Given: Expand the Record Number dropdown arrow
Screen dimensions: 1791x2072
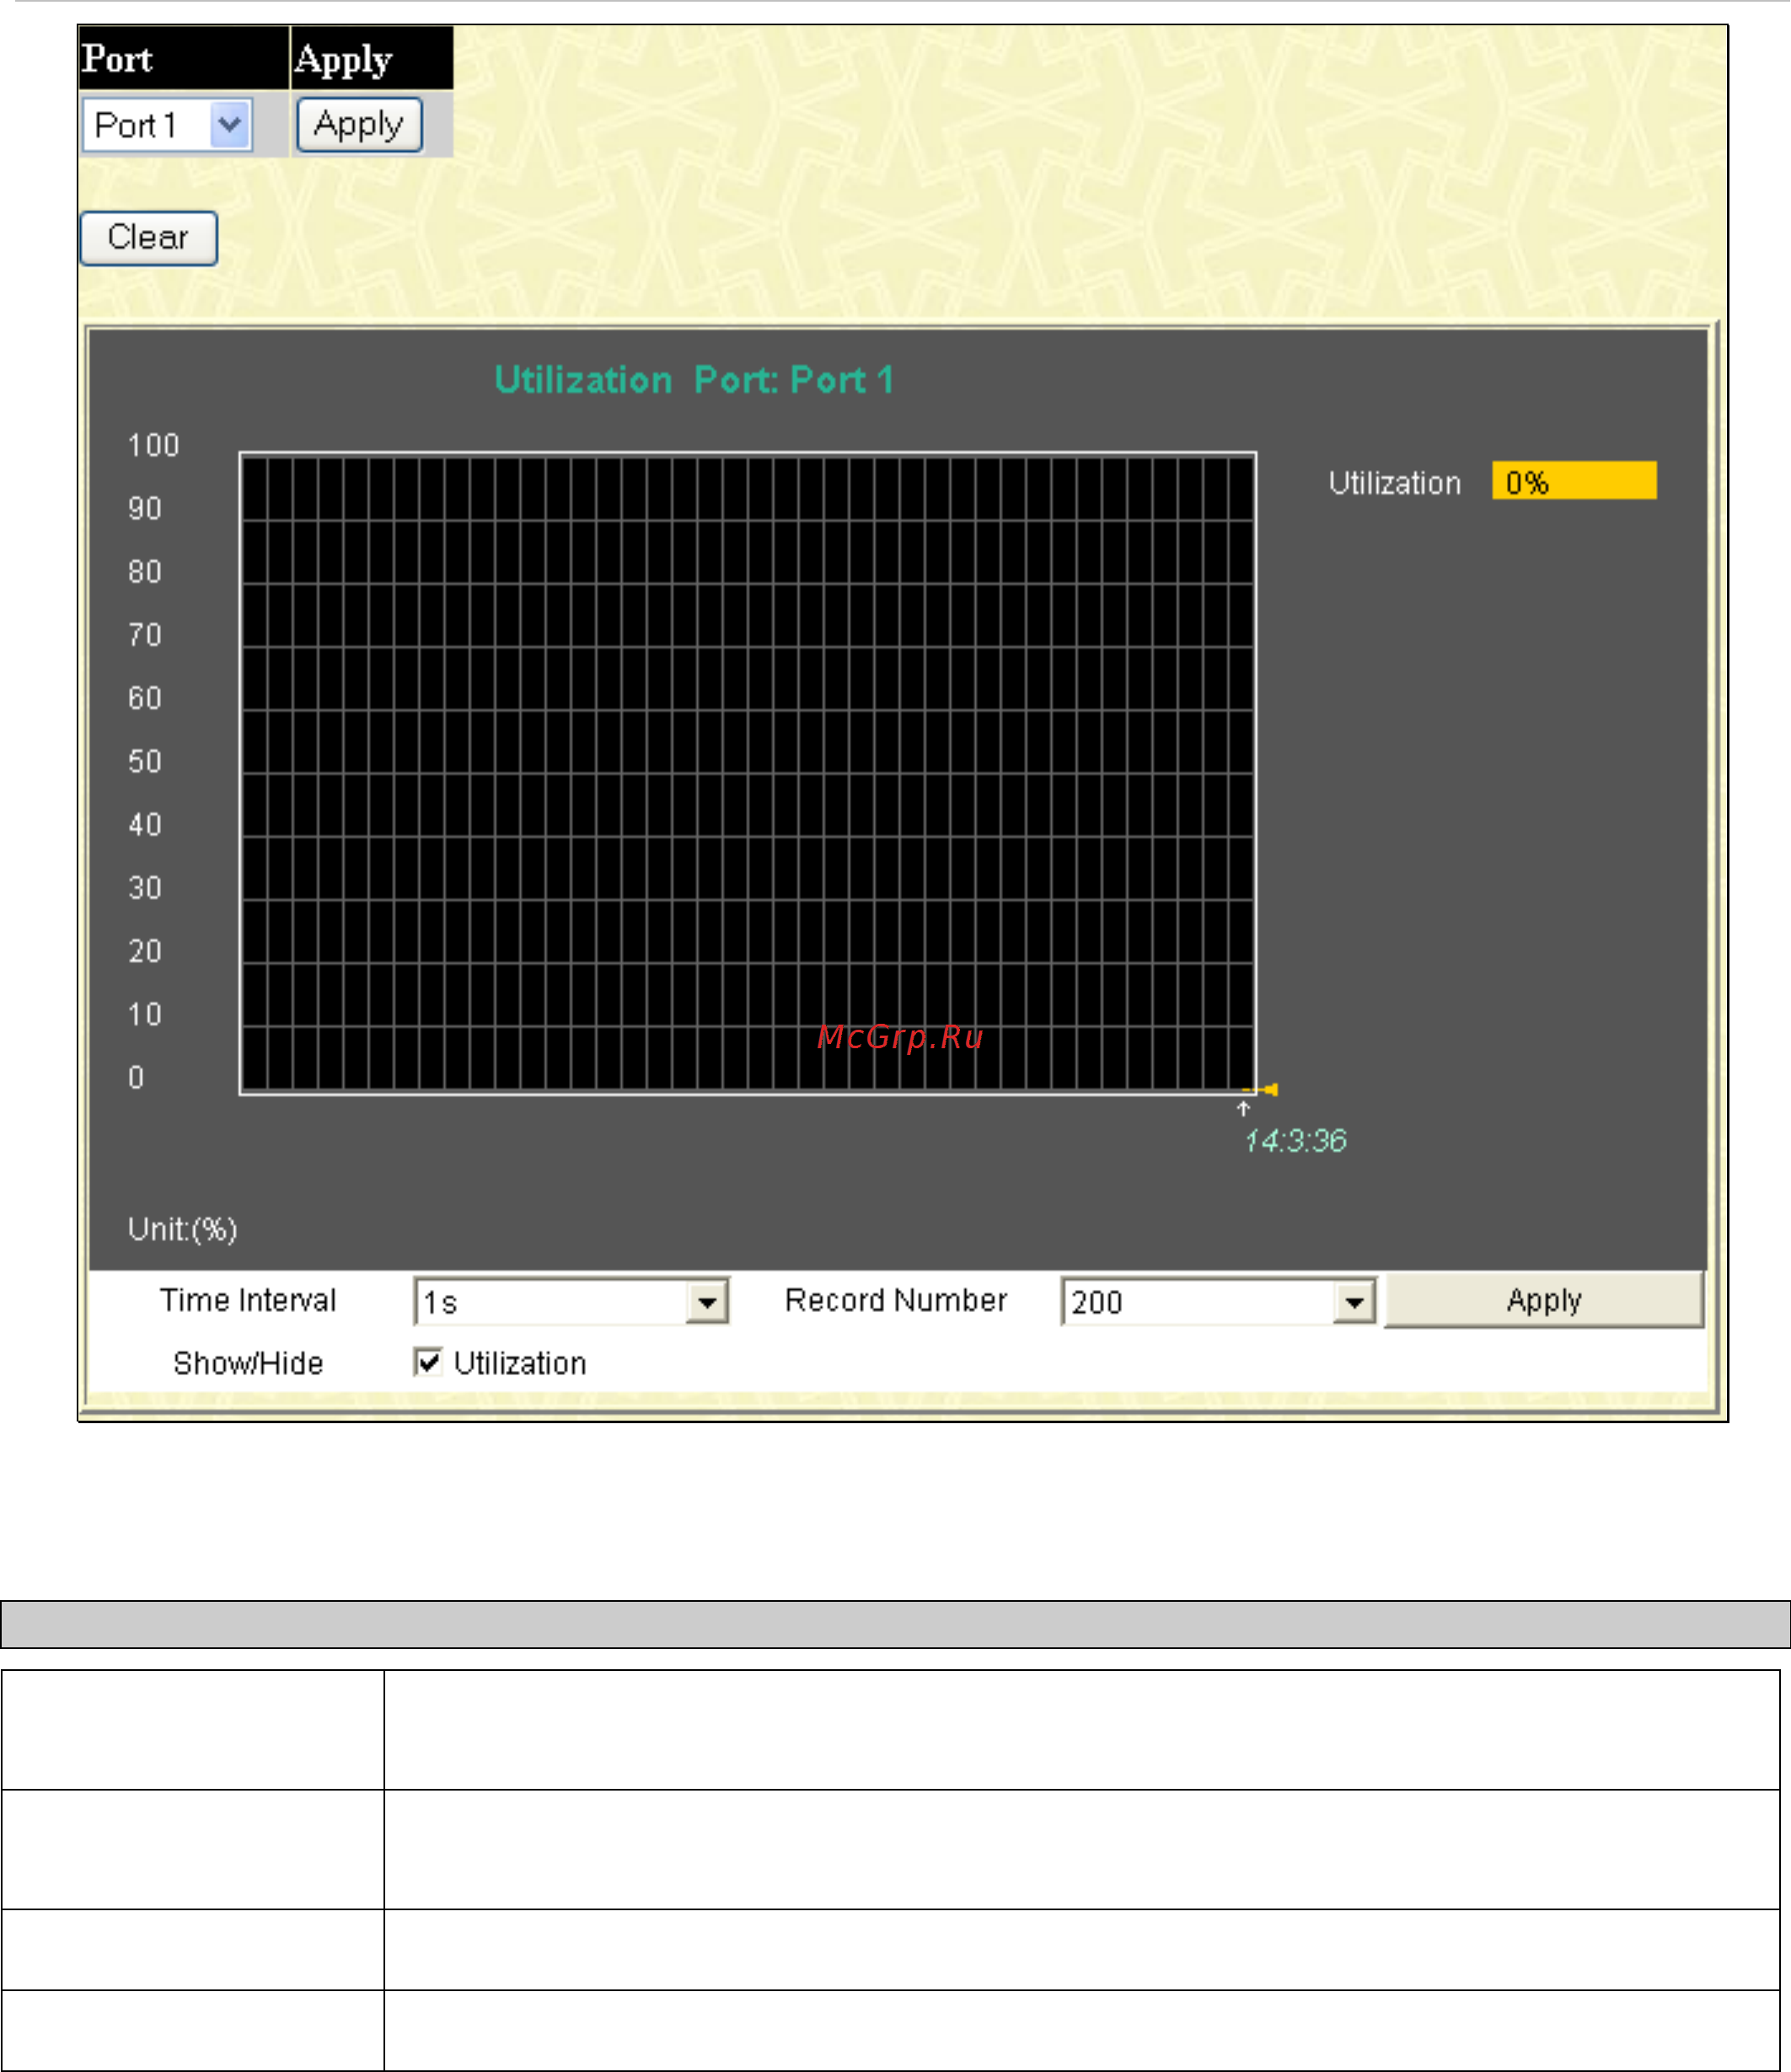Looking at the screenshot, I should pyautogui.click(x=1354, y=1302).
